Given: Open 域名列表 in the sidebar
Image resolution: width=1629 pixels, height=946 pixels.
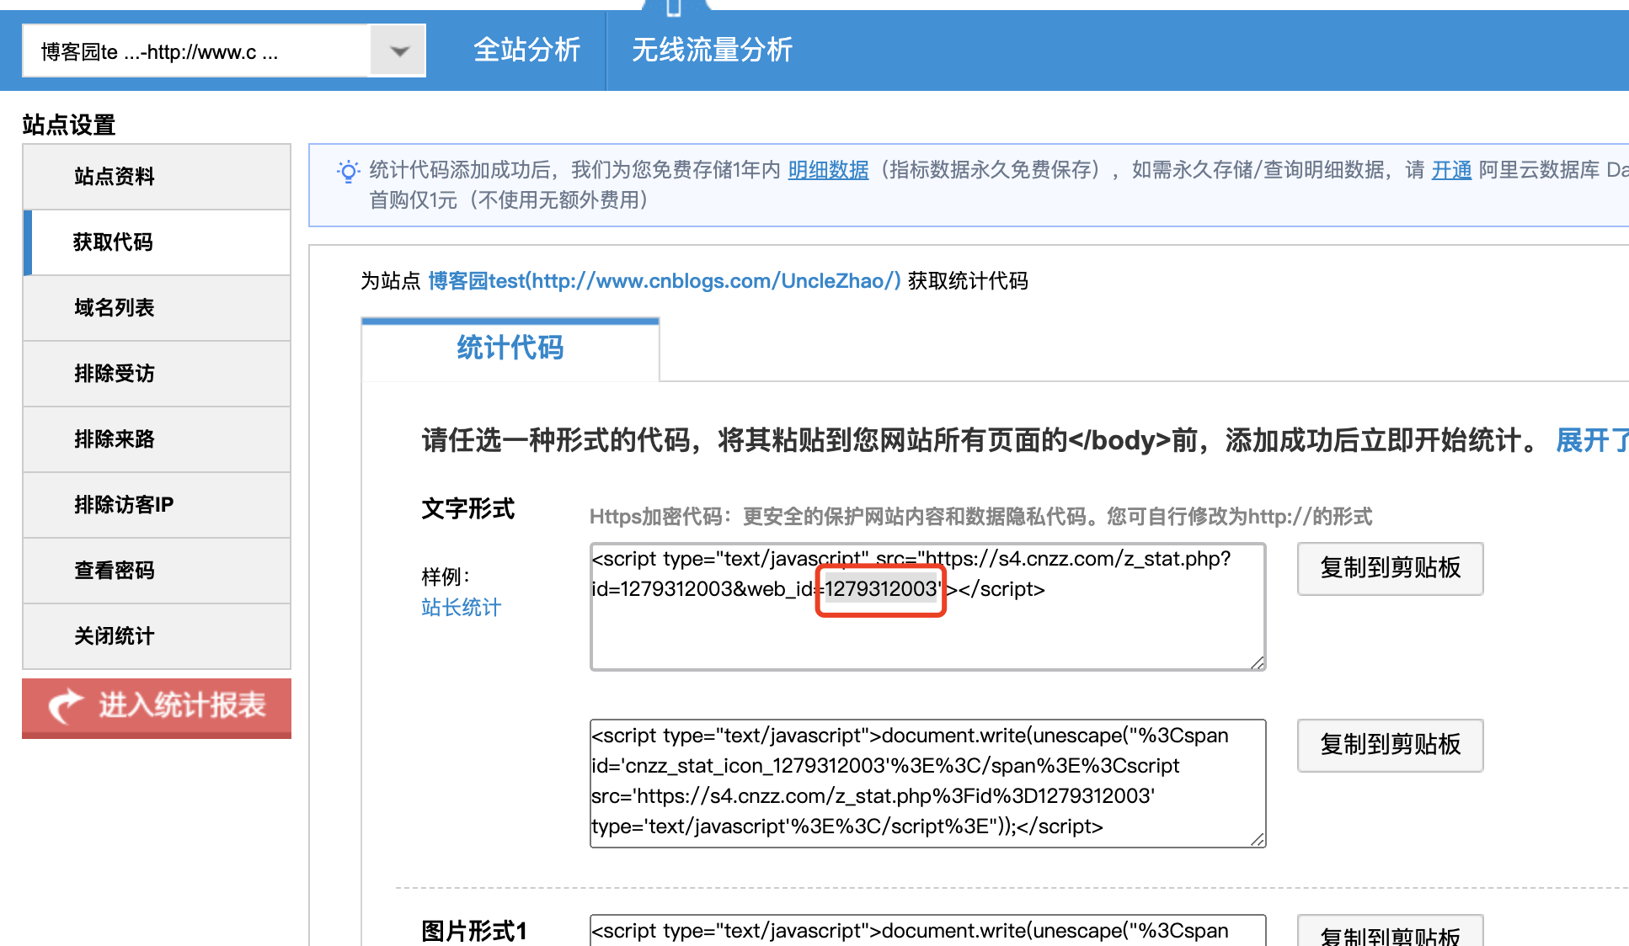Looking at the screenshot, I should 157,308.
